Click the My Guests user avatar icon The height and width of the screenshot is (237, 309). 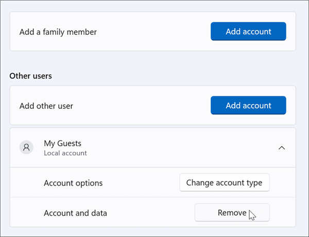pos(26,148)
